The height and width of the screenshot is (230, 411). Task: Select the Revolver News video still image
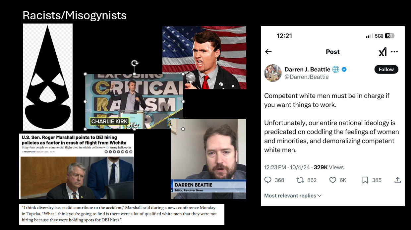click(x=208, y=159)
